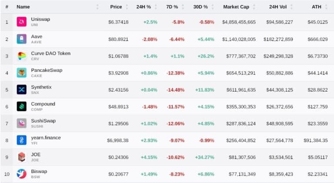This screenshot has height=183, width=334.
Task: Select JOE 24H change +4.15%
Action: 149,157
